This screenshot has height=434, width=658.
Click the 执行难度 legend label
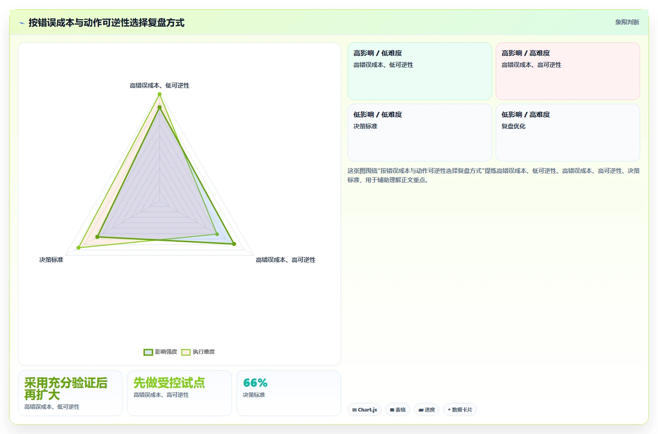point(204,352)
